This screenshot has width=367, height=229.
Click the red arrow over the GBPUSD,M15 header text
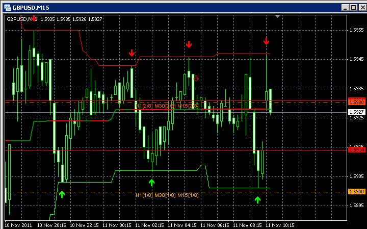pos(34,18)
